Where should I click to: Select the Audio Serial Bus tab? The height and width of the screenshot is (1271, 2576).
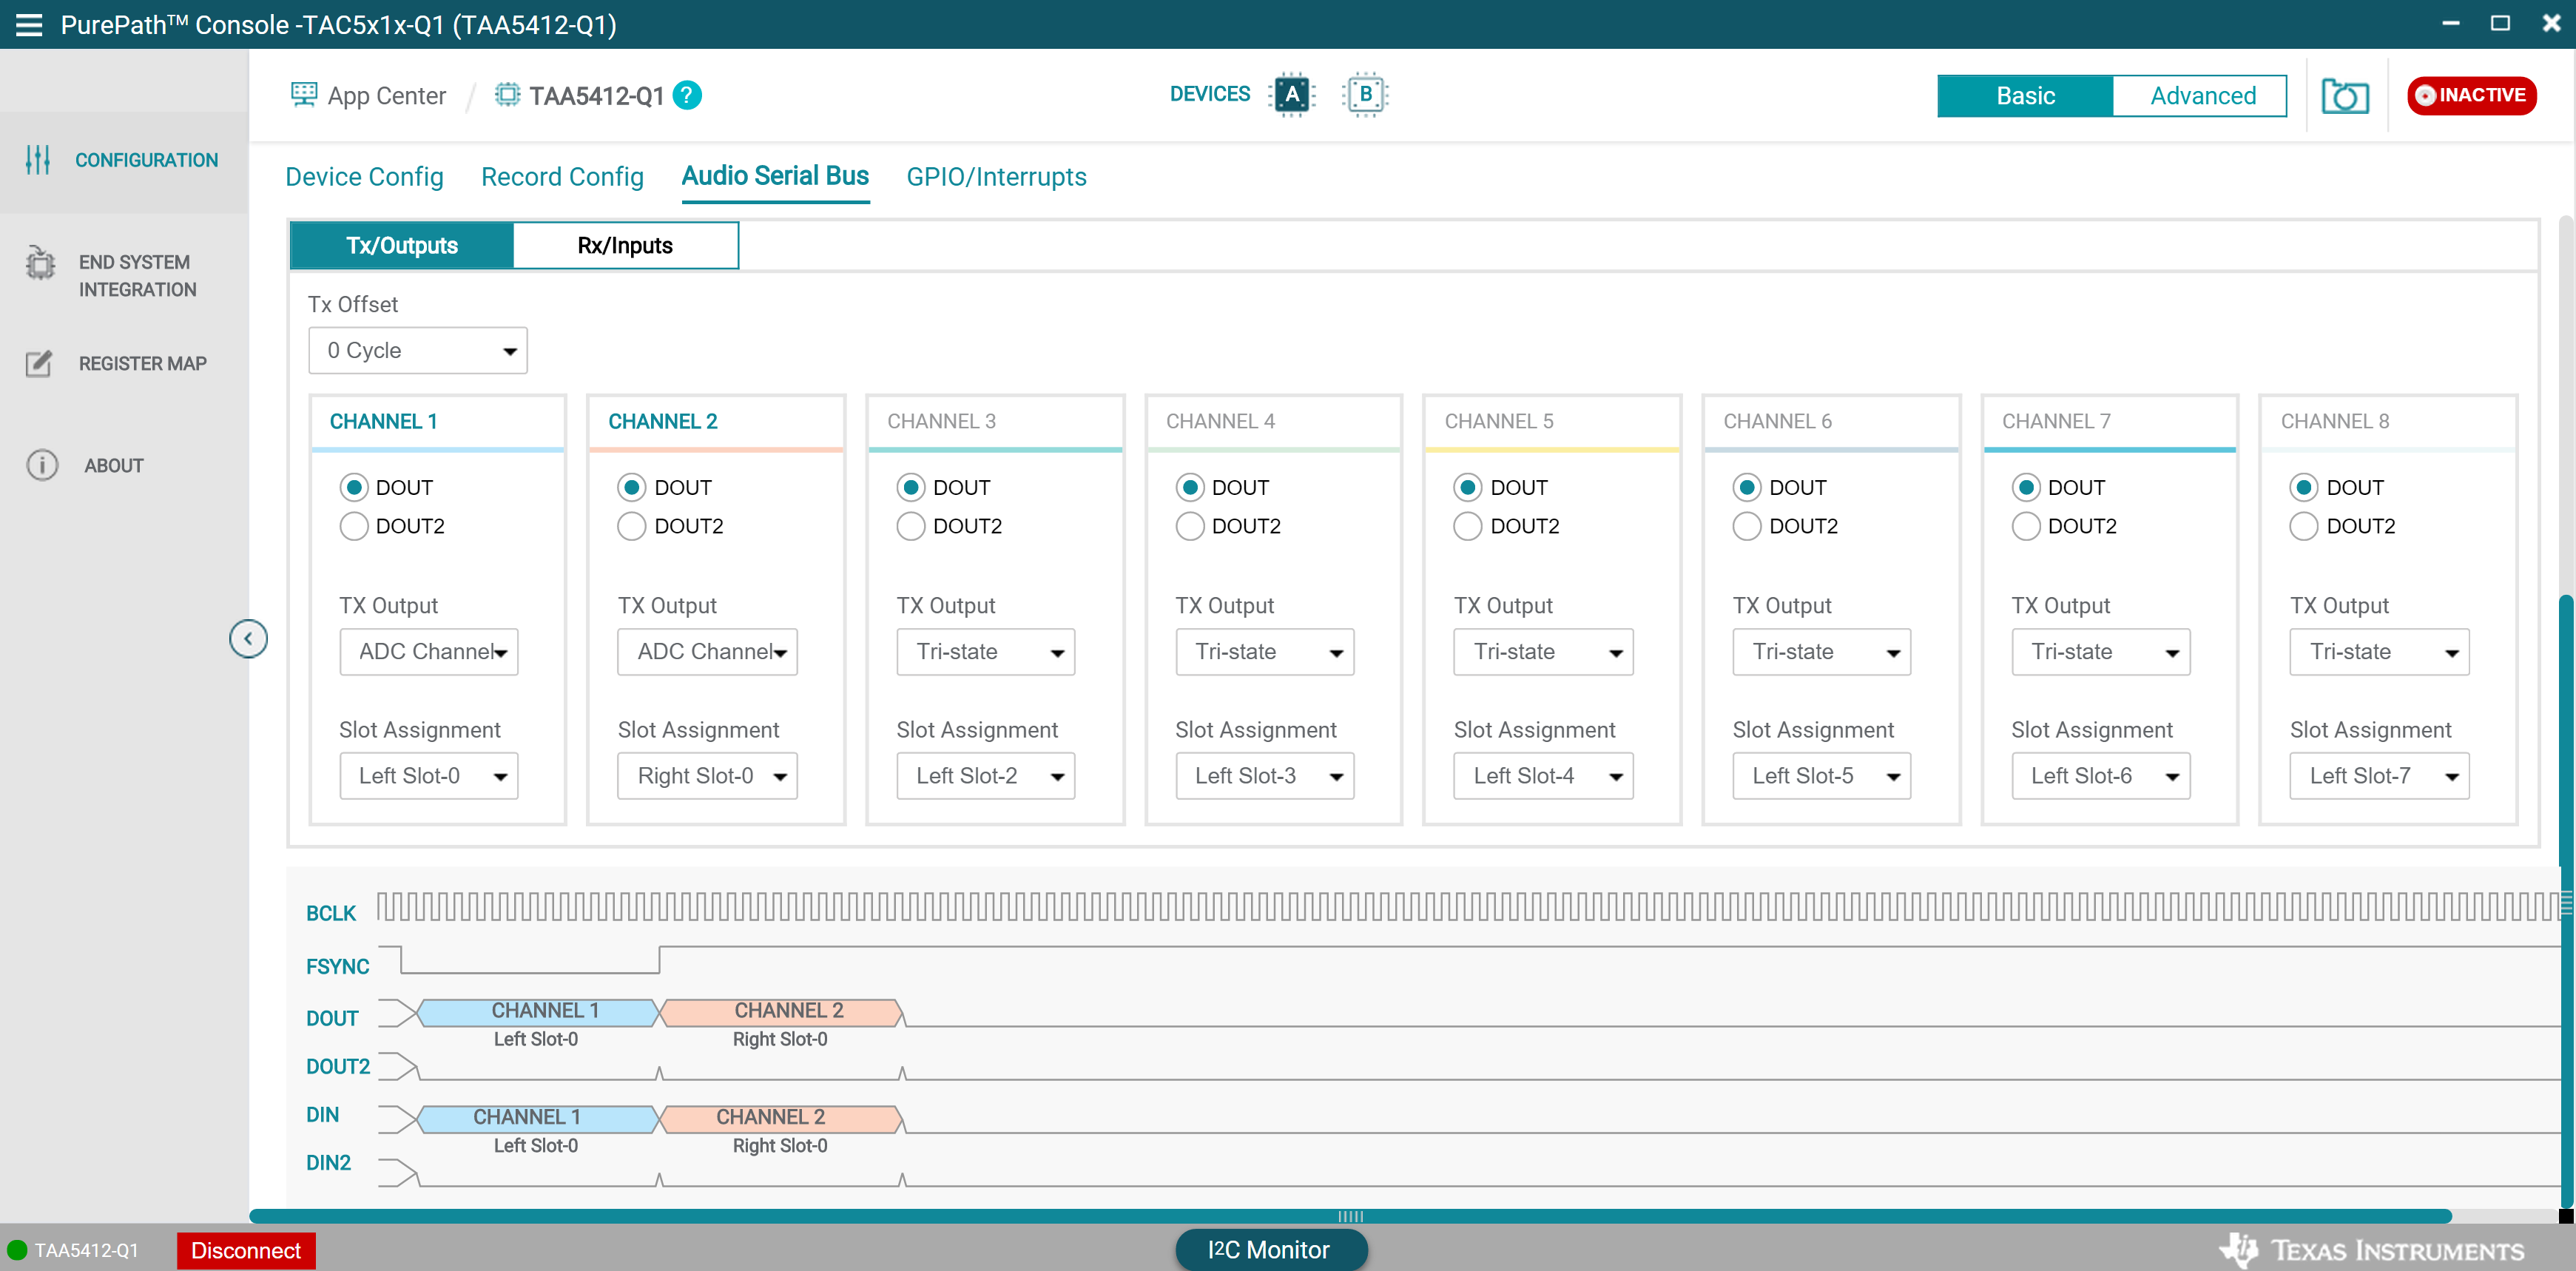point(775,176)
